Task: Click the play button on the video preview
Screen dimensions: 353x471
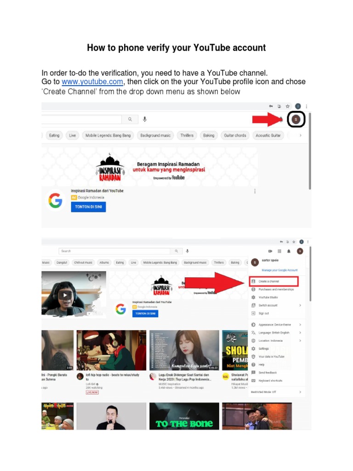Action: point(65,295)
